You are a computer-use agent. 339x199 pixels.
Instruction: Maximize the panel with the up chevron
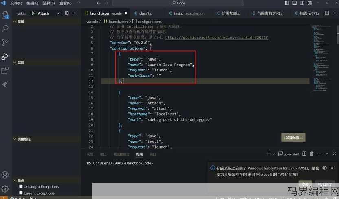(327, 154)
